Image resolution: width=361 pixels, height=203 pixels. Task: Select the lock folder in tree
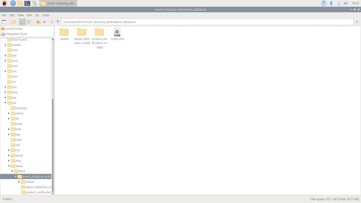click(x=16, y=129)
